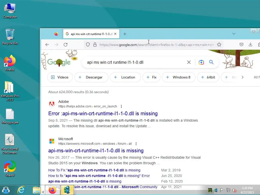Add 64bit filter chip

coord(208,77)
